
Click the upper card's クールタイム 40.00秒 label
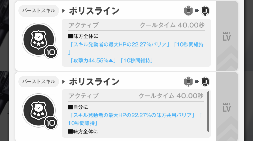(x=171, y=25)
